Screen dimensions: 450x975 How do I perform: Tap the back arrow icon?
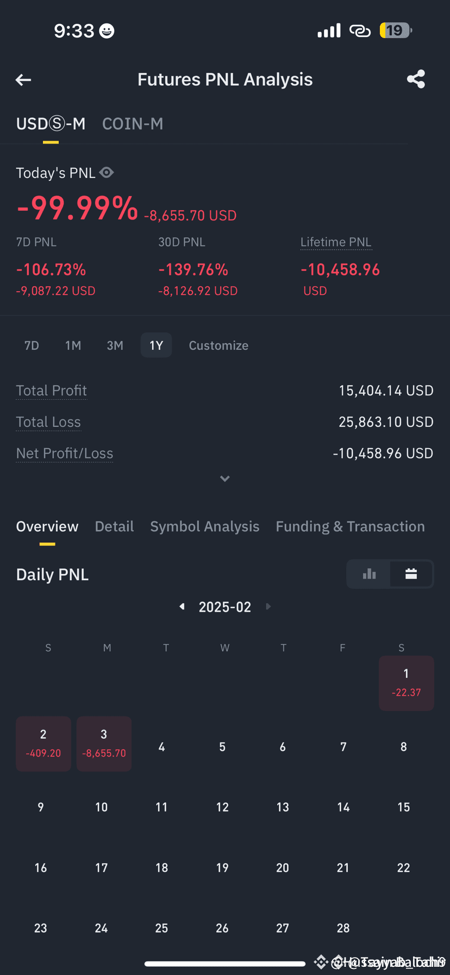(x=23, y=80)
